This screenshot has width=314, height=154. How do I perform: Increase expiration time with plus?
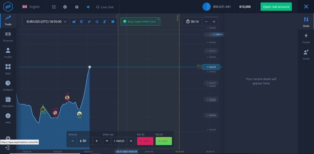tap(214, 22)
